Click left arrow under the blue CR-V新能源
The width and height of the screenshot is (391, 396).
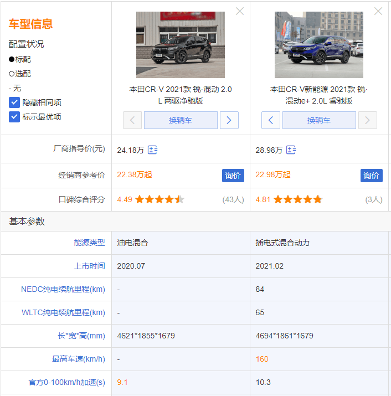point(271,120)
